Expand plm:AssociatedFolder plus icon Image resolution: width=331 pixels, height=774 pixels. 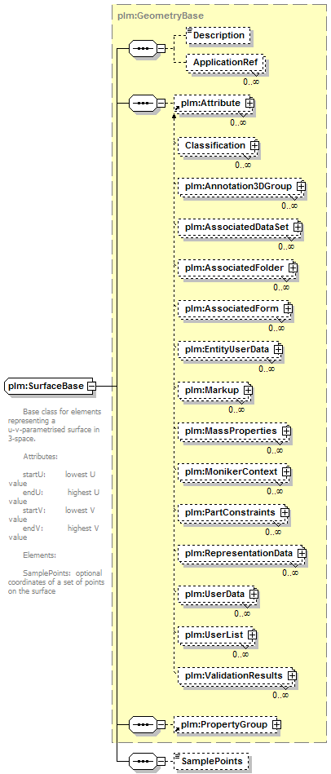click(293, 267)
